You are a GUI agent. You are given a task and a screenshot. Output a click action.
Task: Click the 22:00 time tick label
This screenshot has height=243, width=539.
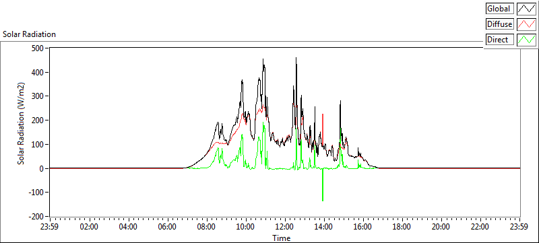480,227
